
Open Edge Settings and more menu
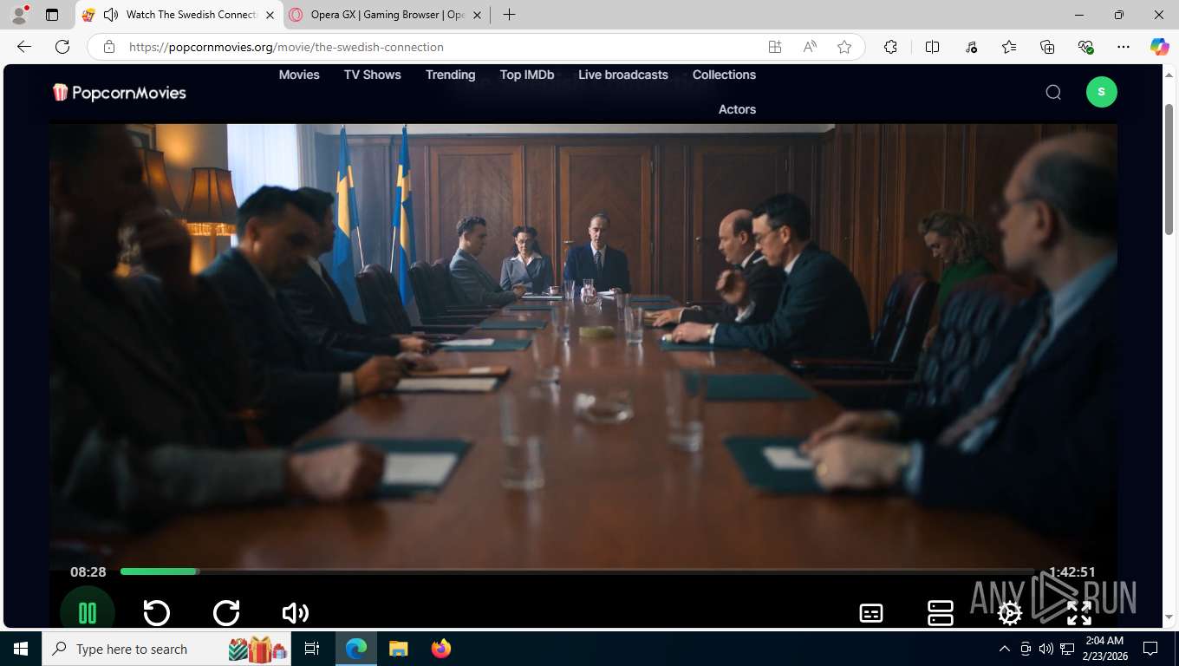pyautogui.click(x=1124, y=47)
